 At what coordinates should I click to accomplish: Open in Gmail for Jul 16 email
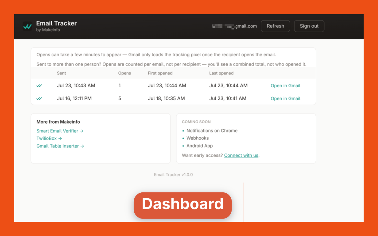286,99
